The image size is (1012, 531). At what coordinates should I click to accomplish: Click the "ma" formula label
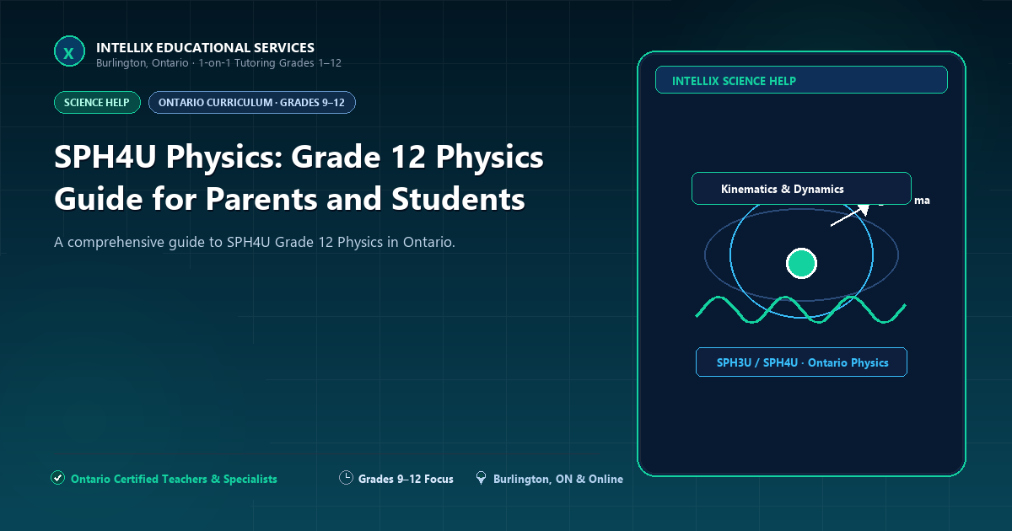click(922, 201)
